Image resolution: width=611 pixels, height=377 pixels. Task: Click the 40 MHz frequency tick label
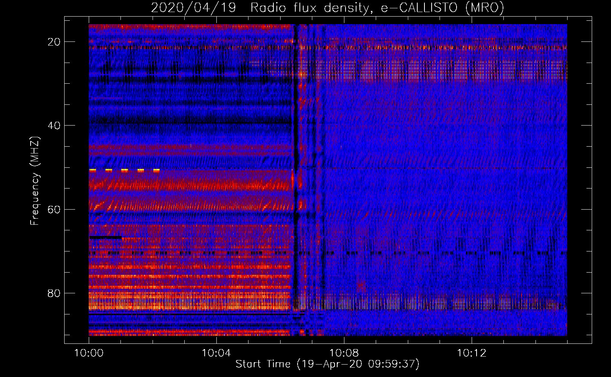tap(54, 126)
